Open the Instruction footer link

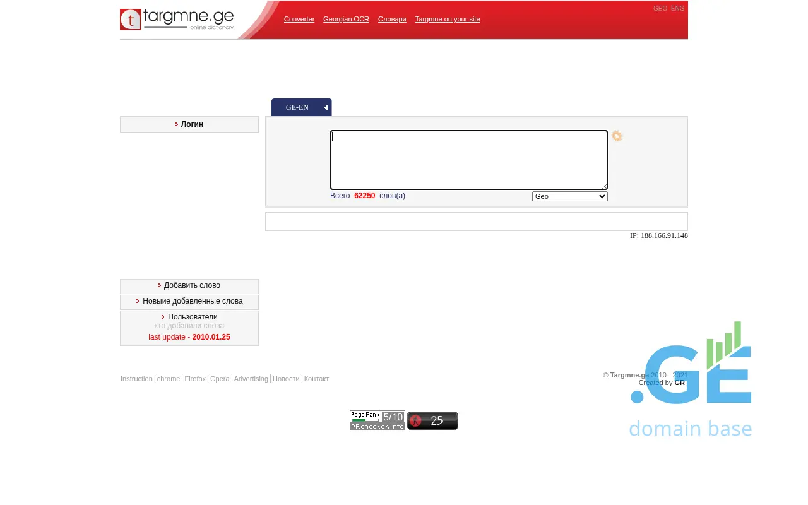tap(136, 379)
